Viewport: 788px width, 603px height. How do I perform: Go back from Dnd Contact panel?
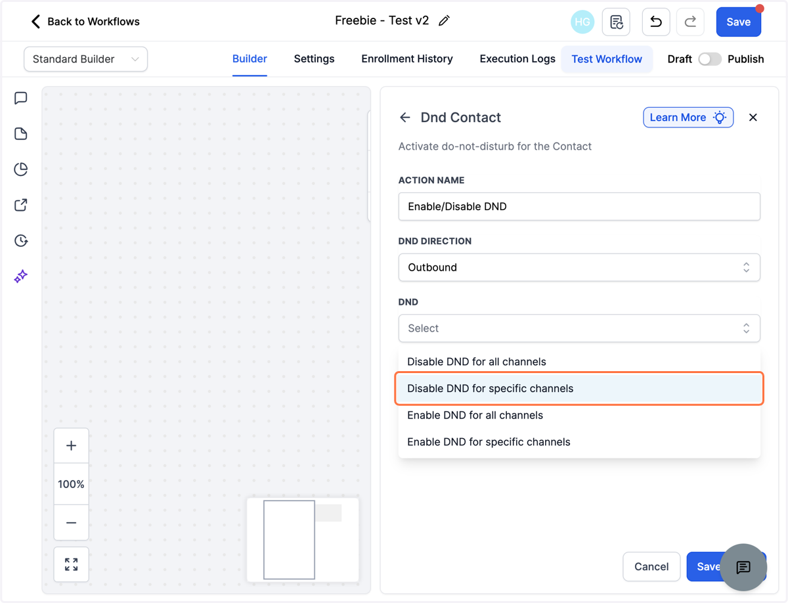pos(405,118)
